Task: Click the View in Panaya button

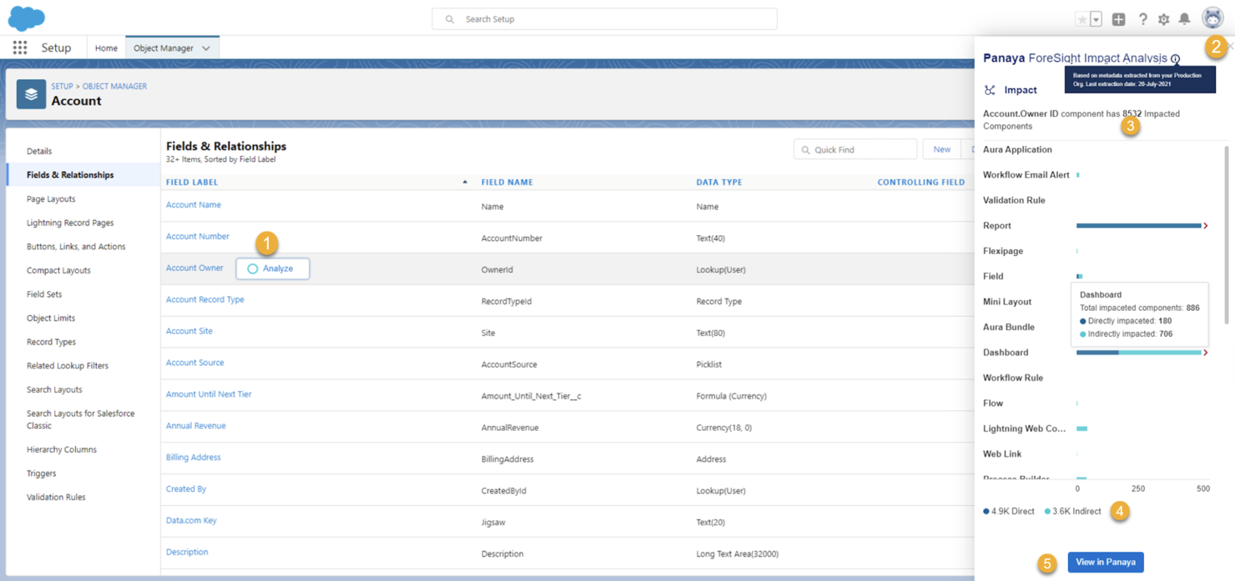Action: (x=1106, y=562)
